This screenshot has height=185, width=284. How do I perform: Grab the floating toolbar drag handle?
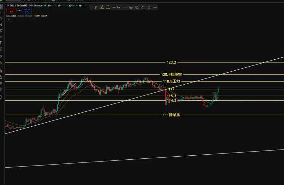coord(91,8)
